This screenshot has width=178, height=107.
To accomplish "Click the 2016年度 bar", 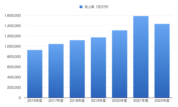I will tap(35, 74).
